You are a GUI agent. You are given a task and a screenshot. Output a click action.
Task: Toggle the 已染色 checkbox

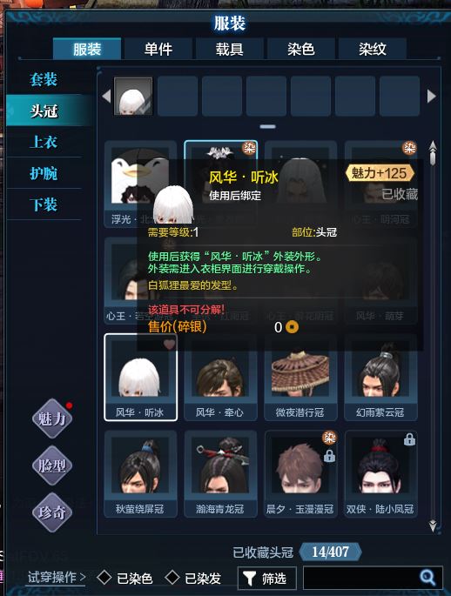tap(104, 578)
